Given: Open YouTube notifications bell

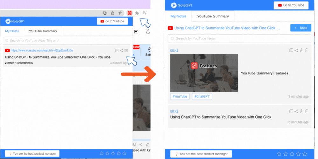Looking at the screenshot, I should [148, 31].
